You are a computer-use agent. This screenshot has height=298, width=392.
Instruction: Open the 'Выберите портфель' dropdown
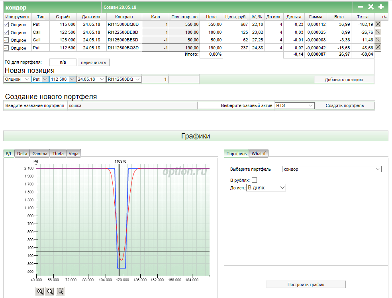click(x=331, y=169)
